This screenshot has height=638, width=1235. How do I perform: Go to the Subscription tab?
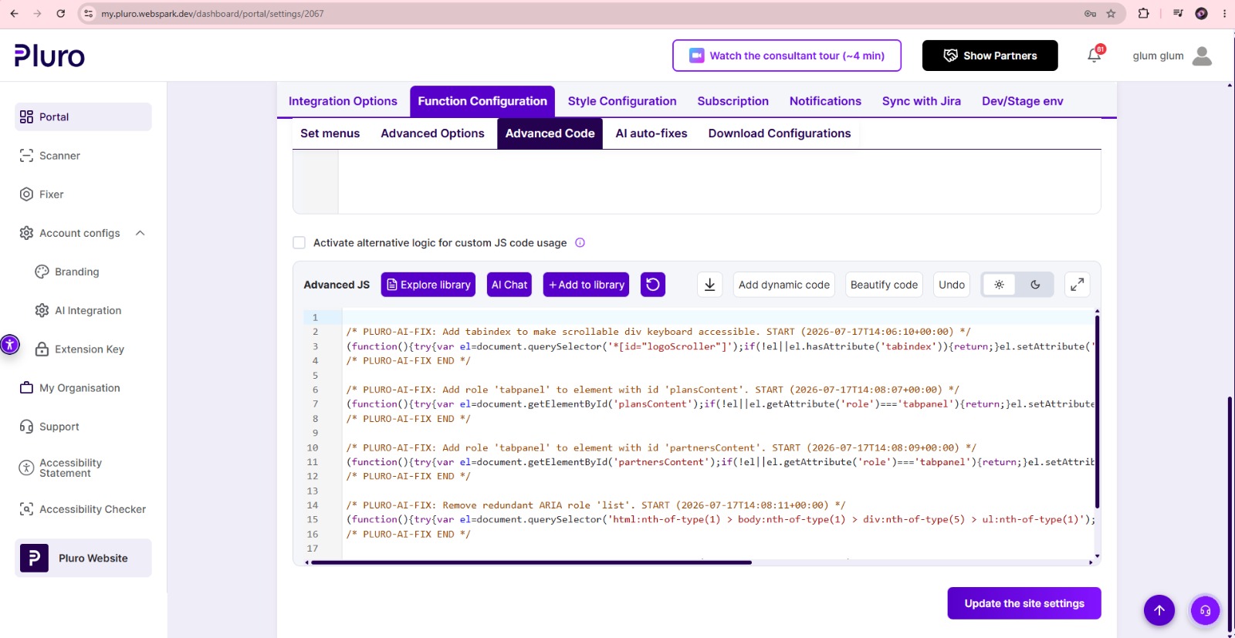[733, 101]
